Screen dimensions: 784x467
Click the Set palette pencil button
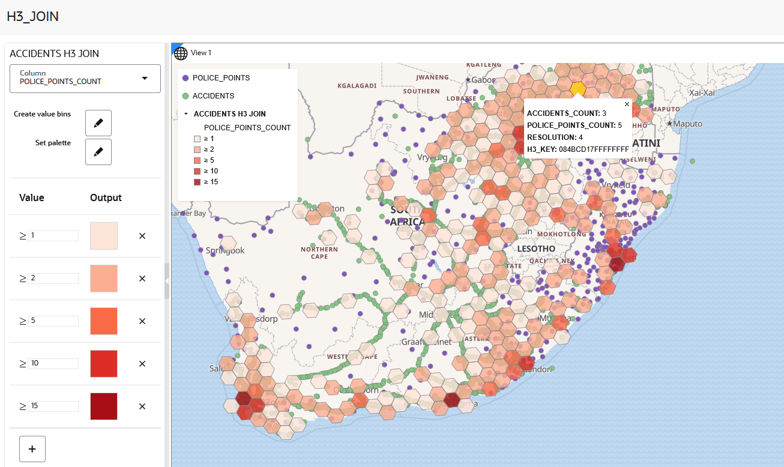click(98, 152)
